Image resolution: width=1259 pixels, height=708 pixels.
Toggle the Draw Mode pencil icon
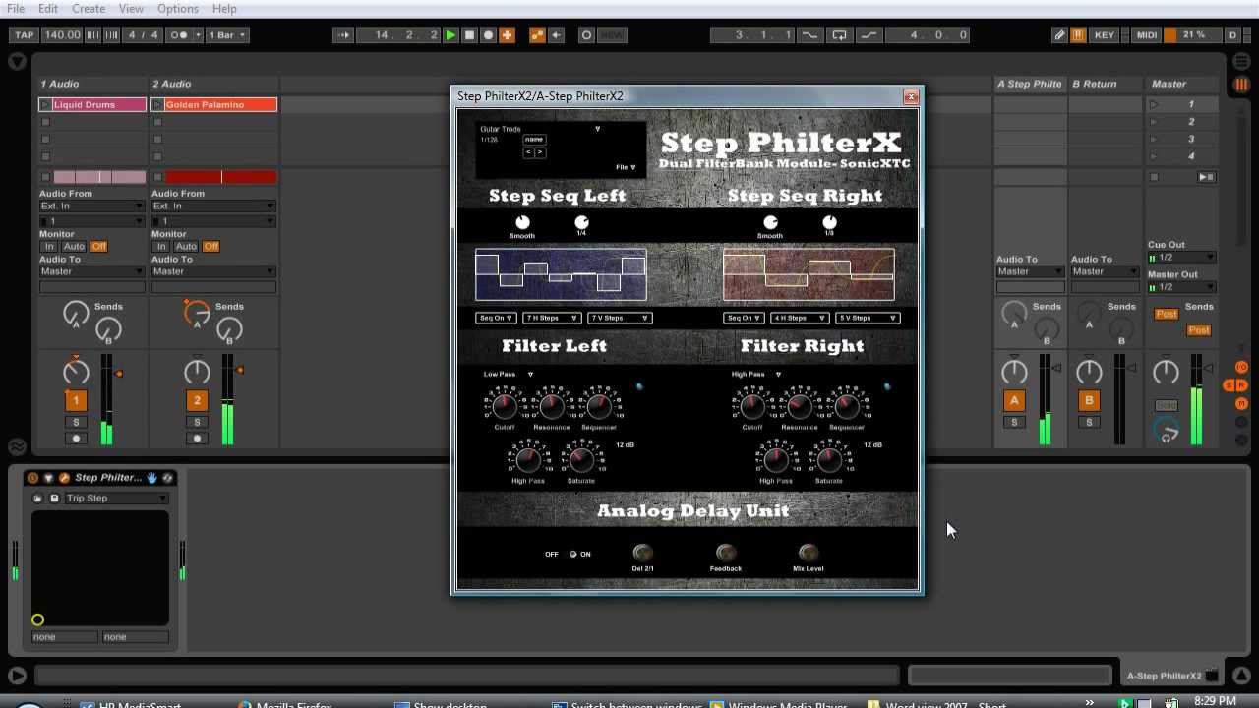(x=1059, y=35)
